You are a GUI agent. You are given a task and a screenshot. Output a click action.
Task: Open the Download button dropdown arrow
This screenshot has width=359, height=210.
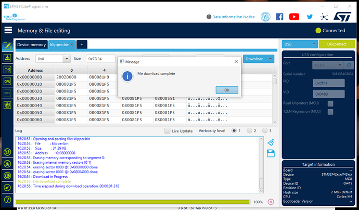[271, 59]
